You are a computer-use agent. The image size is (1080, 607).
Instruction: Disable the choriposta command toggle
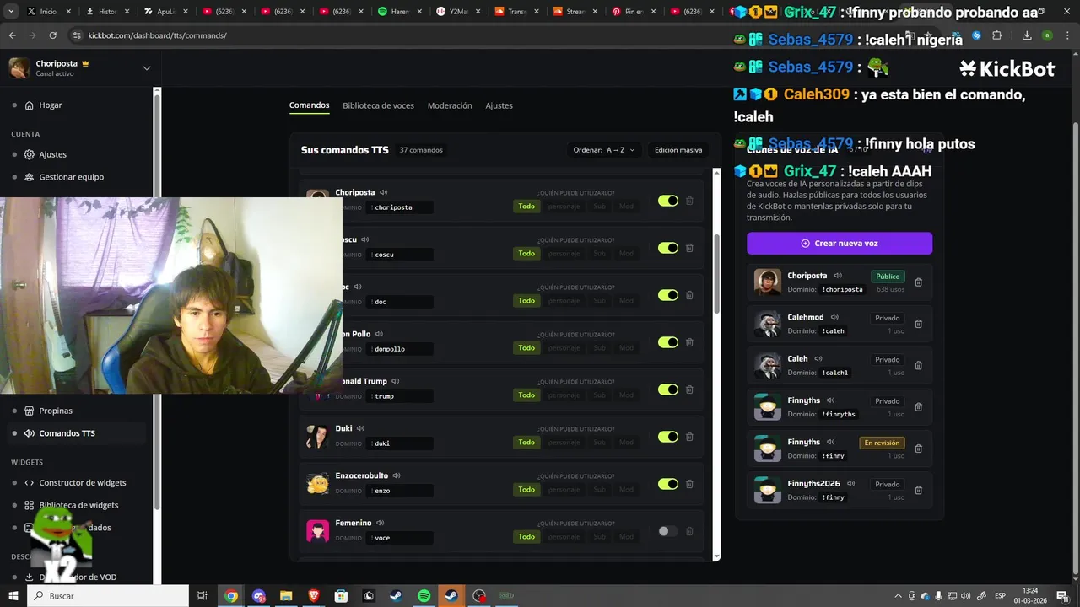click(x=668, y=201)
